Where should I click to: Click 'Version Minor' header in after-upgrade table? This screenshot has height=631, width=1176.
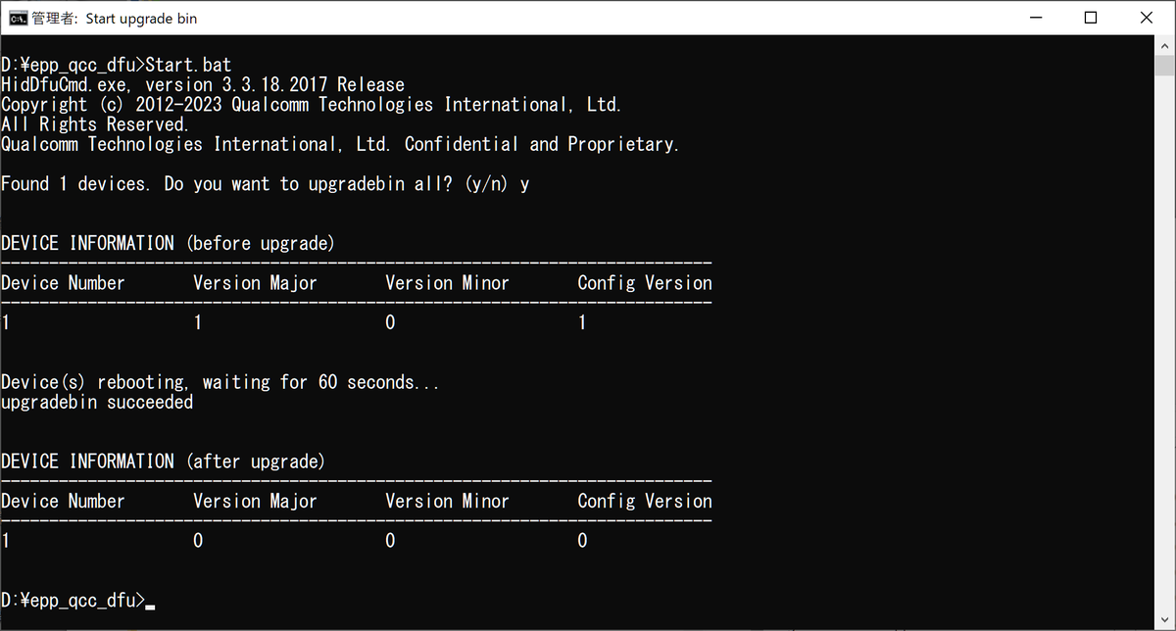click(x=447, y=502)
